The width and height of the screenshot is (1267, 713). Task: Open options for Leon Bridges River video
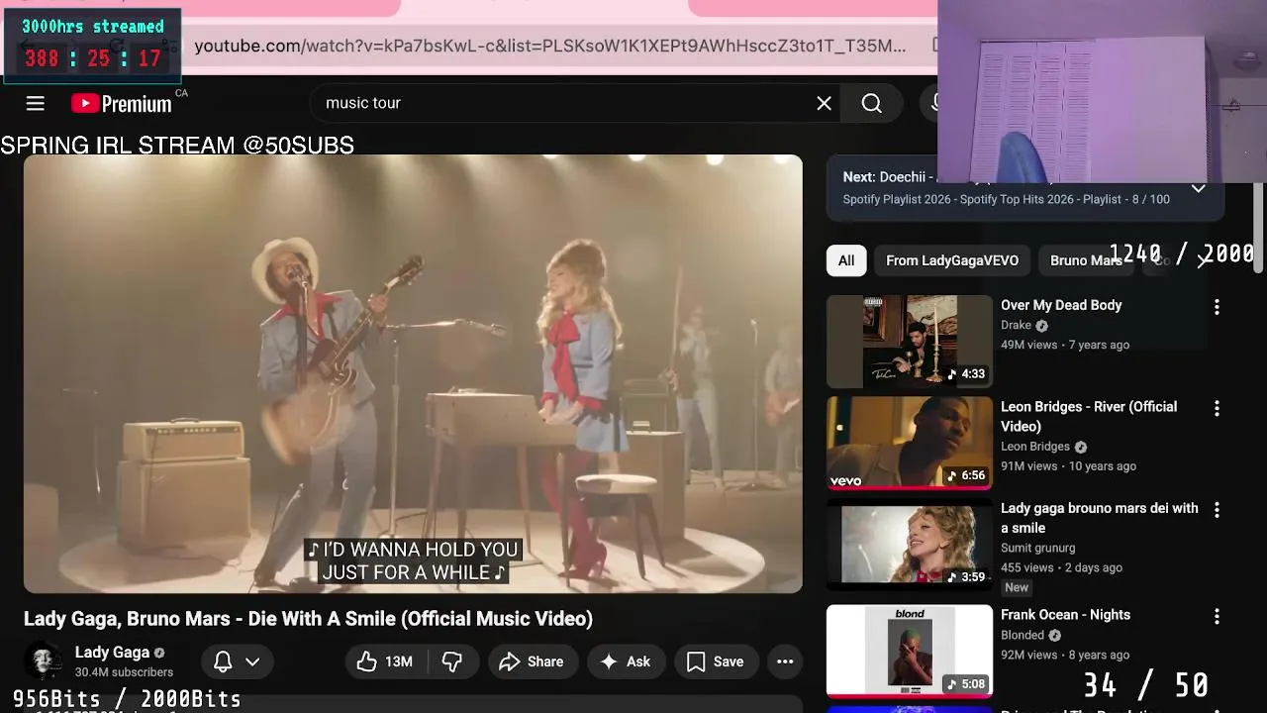coord(1217,408)
